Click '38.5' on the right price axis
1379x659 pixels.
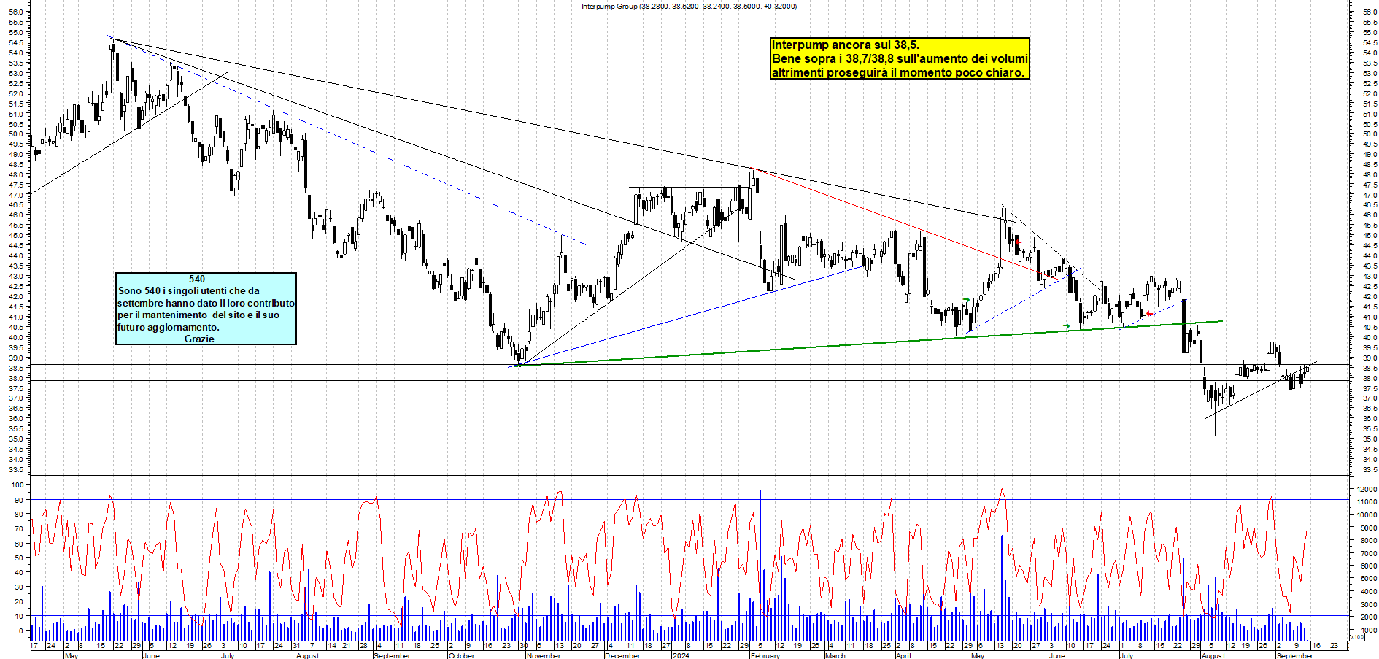(1369, 368)
